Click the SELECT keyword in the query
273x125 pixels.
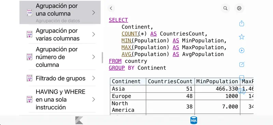click(x=118, y=20)
